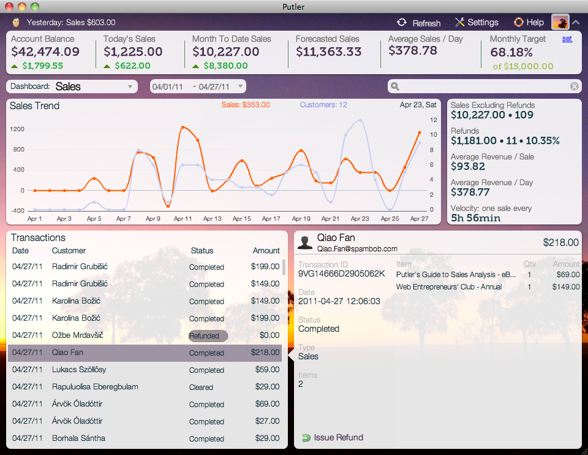Click the Apr 27 data point on the chart
The height and width of the screenshot is (455, 588).
coord(420,132)
